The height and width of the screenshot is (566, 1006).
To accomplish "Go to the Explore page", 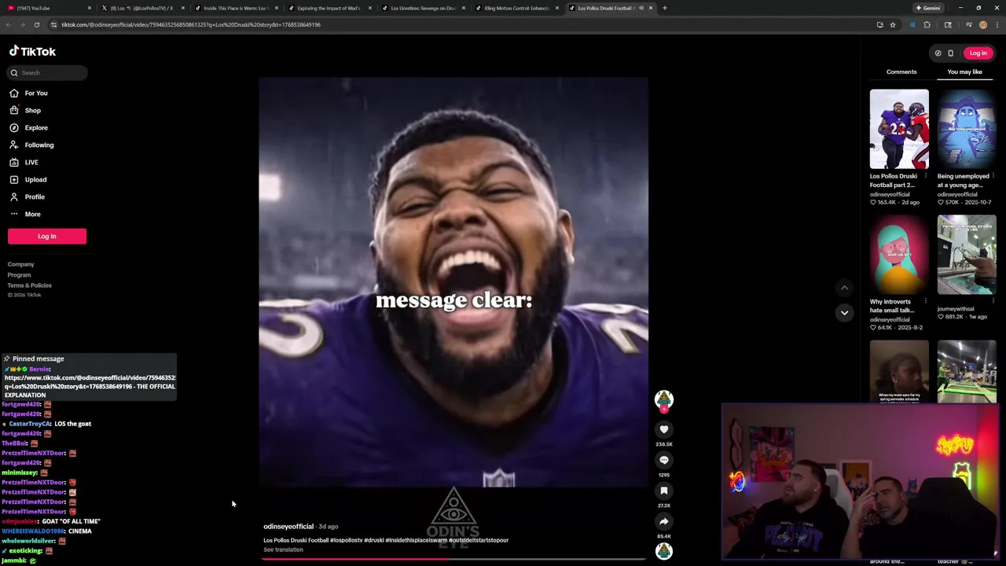I will [36, 127].
